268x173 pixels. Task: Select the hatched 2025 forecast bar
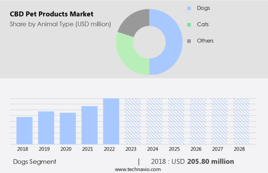(x=176, y=121)
